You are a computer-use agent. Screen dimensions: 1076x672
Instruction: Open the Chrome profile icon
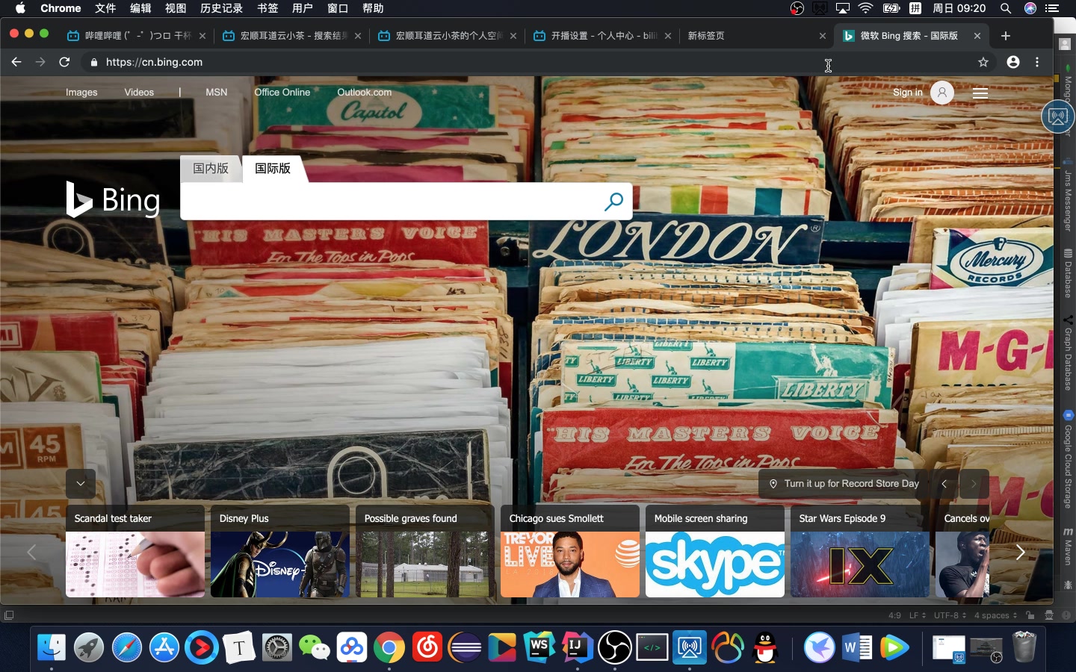click(1013, 62)
